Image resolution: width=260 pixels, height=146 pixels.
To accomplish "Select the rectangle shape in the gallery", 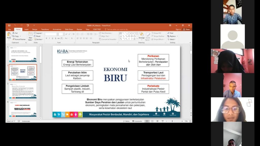I will click(129, 33).
